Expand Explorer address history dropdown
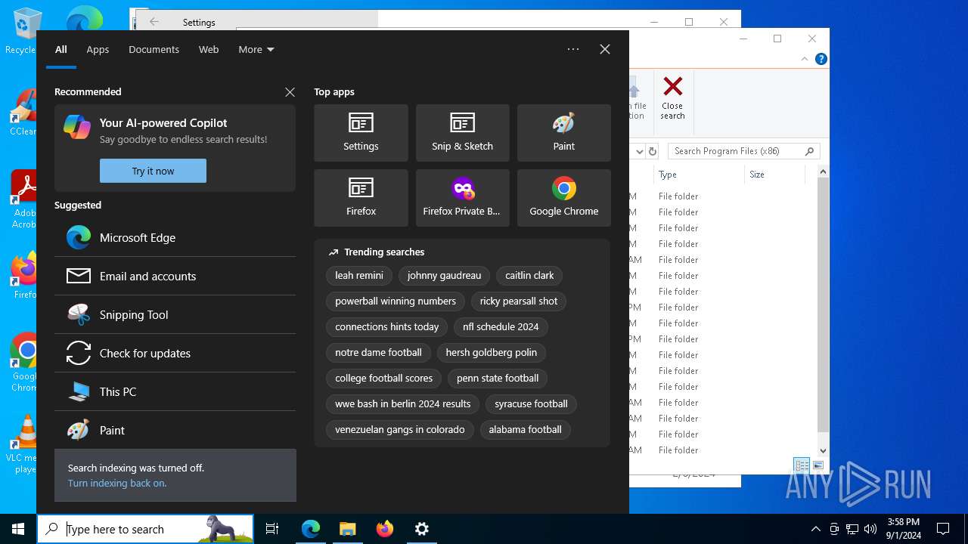968x544 pixels. [x=639, y=151]
